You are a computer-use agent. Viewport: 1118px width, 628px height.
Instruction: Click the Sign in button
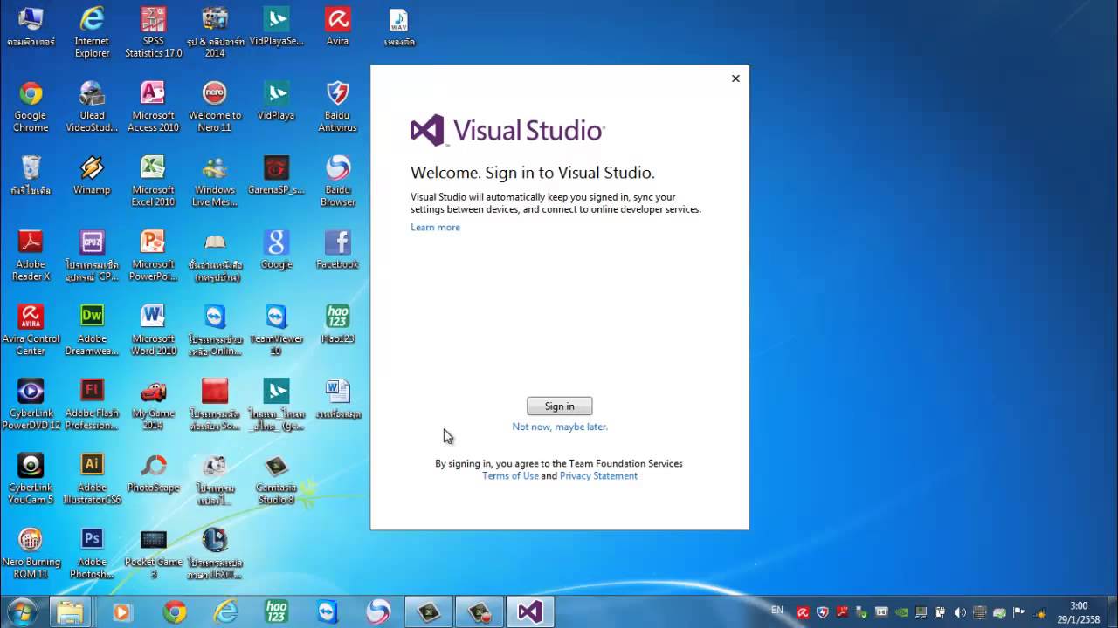click(x=559, y=406)
